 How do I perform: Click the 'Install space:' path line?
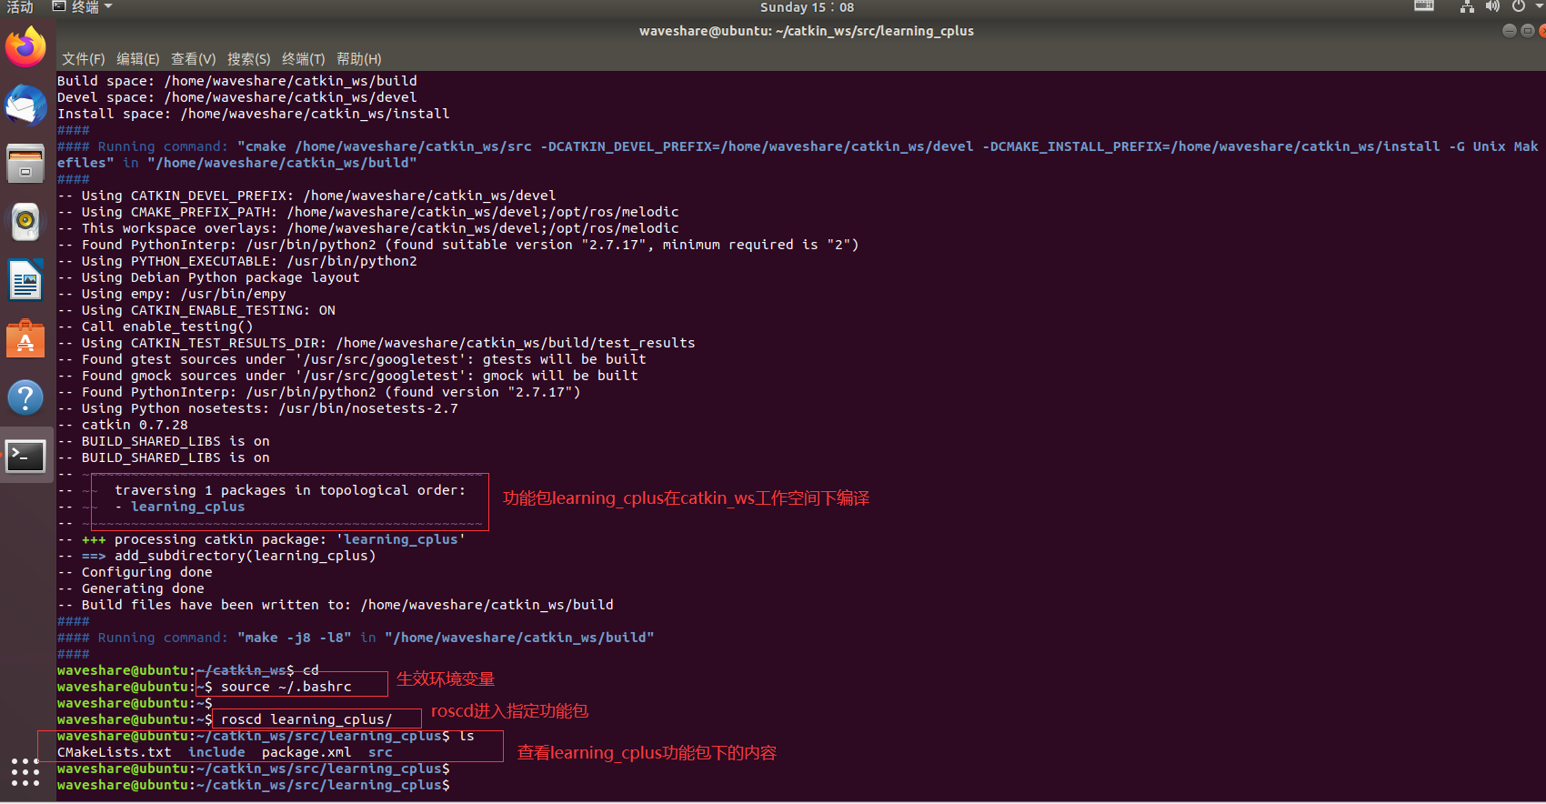254,114
